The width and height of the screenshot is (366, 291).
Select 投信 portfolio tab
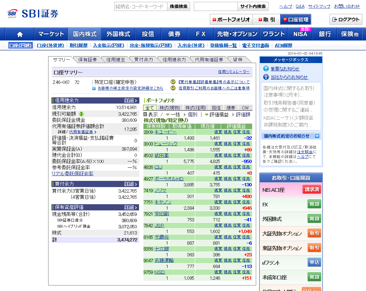[216, 108]
